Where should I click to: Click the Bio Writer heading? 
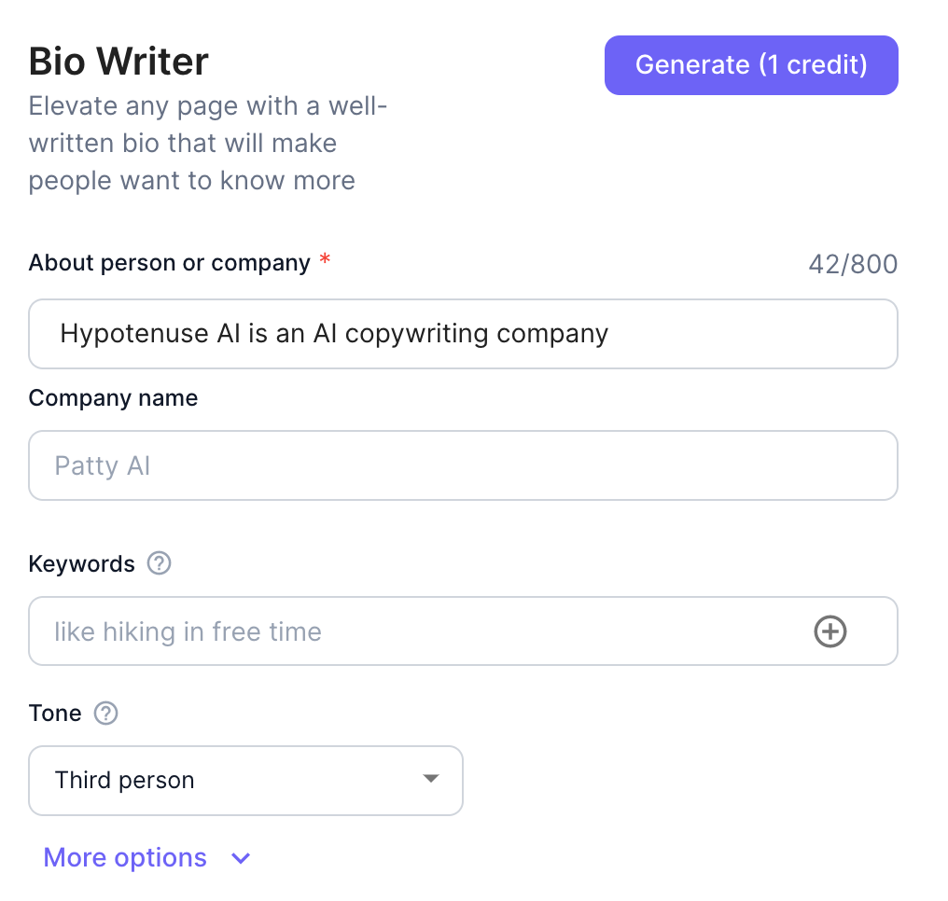[118, 60]
